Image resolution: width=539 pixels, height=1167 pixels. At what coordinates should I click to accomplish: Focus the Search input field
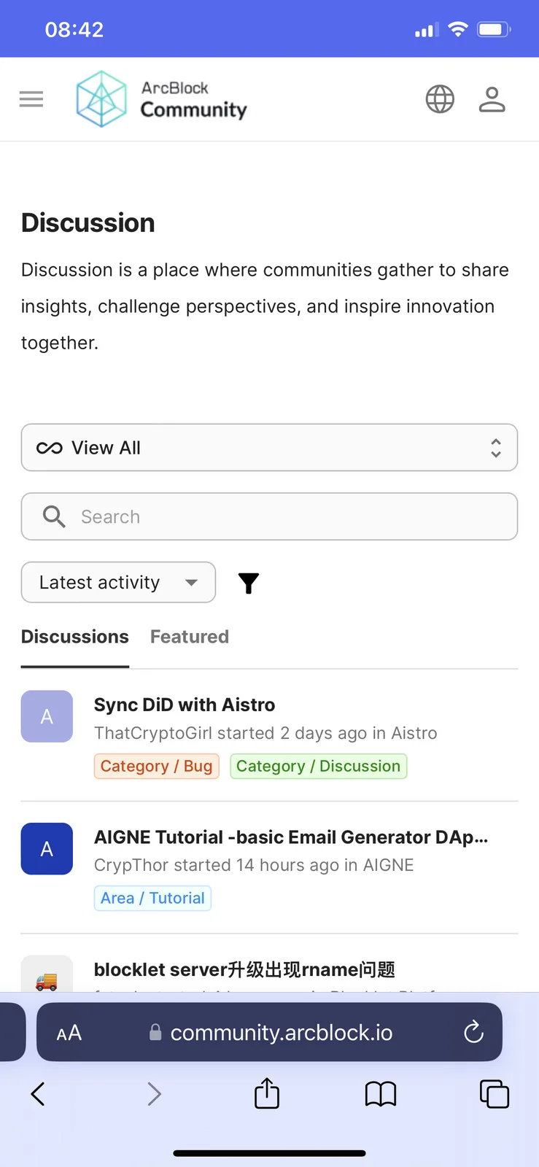pos(269,516)
